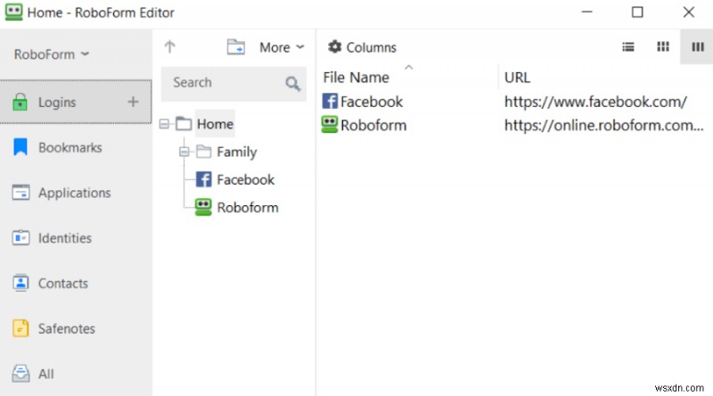Click the online.roboform.com URL cell
Screen dimensions: 713x396
(x=604, y=126)
